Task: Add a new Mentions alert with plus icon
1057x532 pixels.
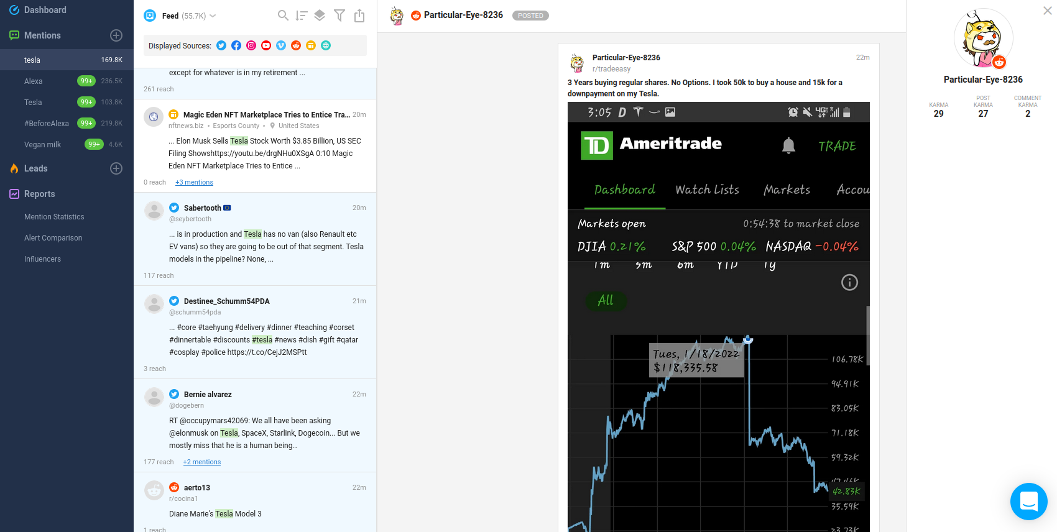Action: pyautogui.click(x=116, y=35)
